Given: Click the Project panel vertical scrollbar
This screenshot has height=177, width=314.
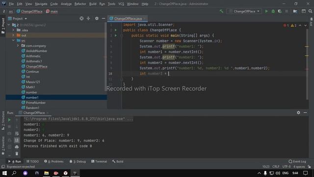Looking at the screenshot, I should (x=105, y=57).
